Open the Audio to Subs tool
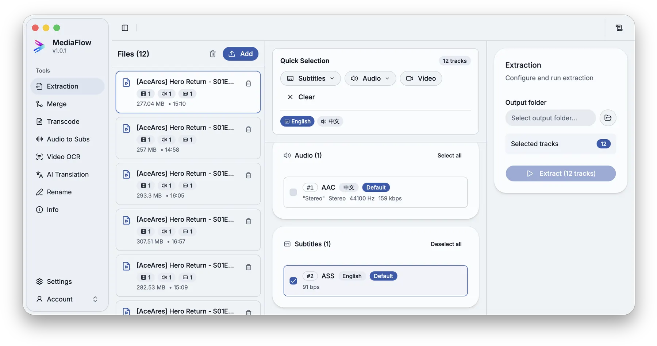 click(x=68, y=139)
